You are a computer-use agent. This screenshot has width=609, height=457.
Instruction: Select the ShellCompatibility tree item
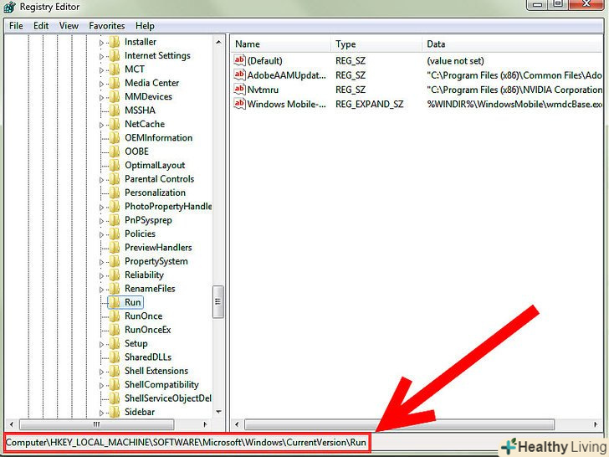tap(161, 384)
